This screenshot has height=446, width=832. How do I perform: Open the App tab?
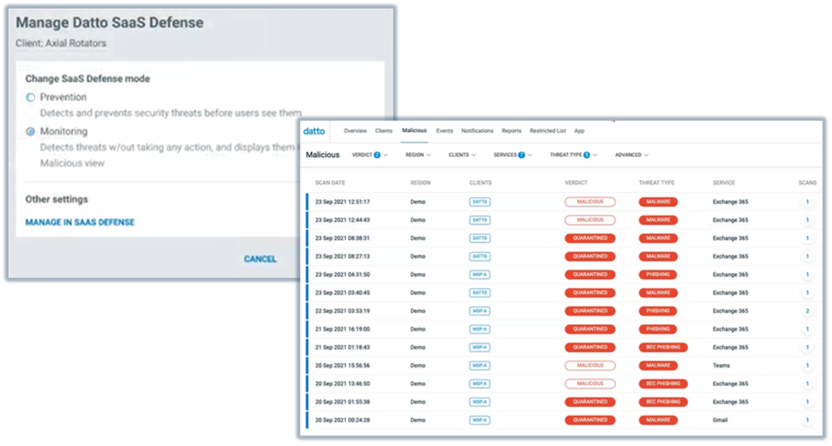pyautogui.click(x=579, y=131)
